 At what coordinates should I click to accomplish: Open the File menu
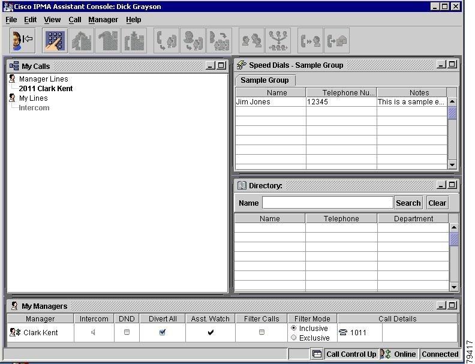click(11, 20)
